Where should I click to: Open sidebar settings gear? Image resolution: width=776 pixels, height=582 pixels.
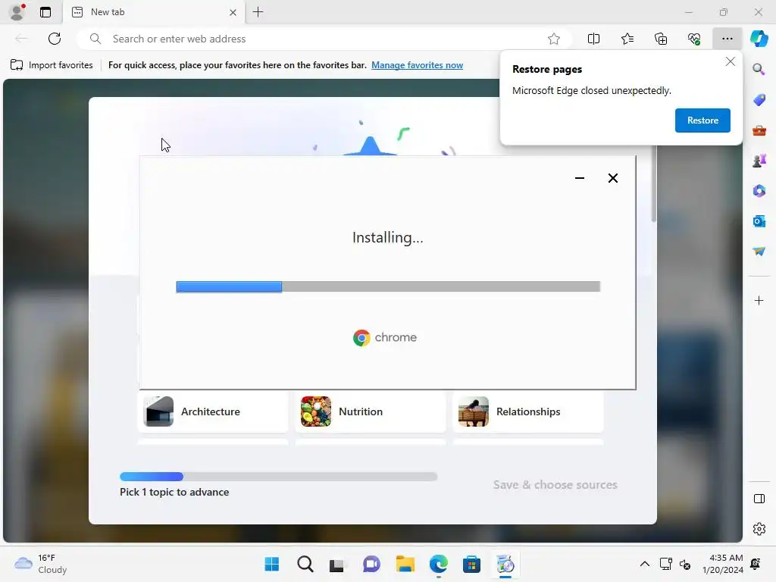759,529
